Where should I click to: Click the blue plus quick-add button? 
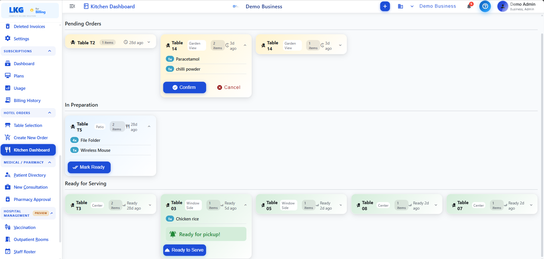pyautogui.click(x=385, y=6)
